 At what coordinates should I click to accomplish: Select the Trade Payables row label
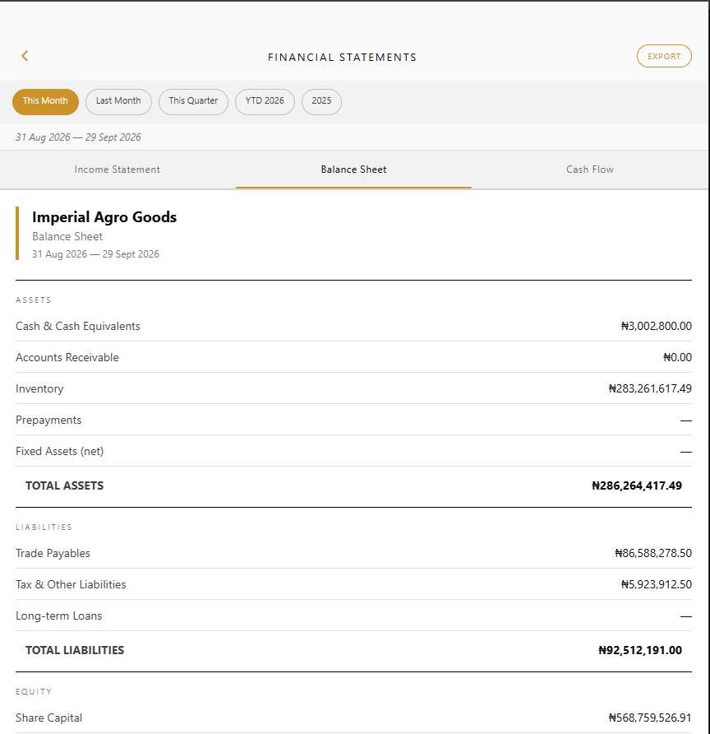coord(53,553)
